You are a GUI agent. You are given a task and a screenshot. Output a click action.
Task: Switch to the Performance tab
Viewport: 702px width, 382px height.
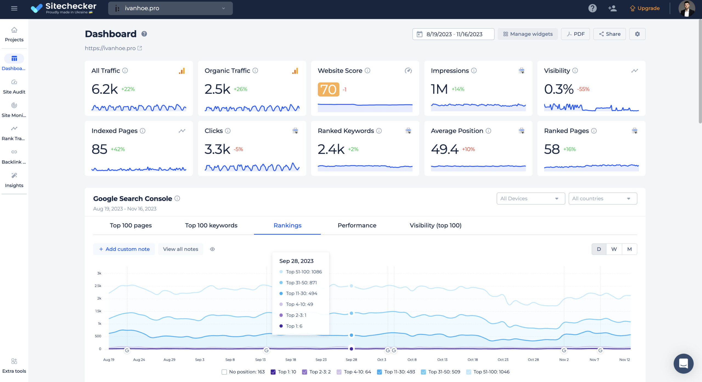coord(357,225)
